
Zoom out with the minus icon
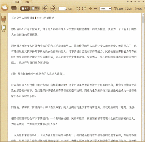click(95, 9)
